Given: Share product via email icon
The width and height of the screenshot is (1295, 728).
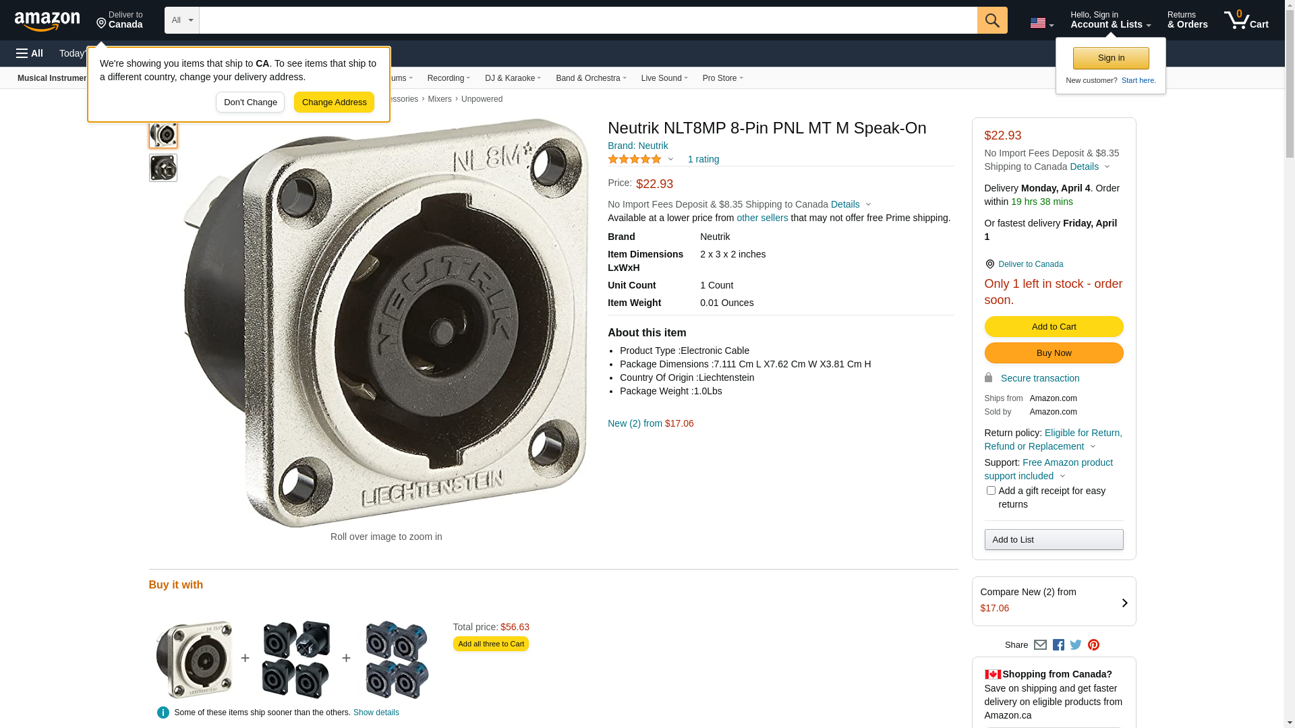Looking at the screenshot, I should (1040, 645).
